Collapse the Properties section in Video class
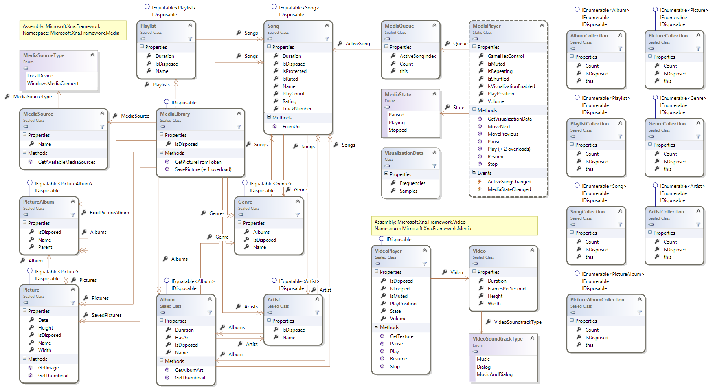This screenshot has width=715, height=389. [474, 272]
